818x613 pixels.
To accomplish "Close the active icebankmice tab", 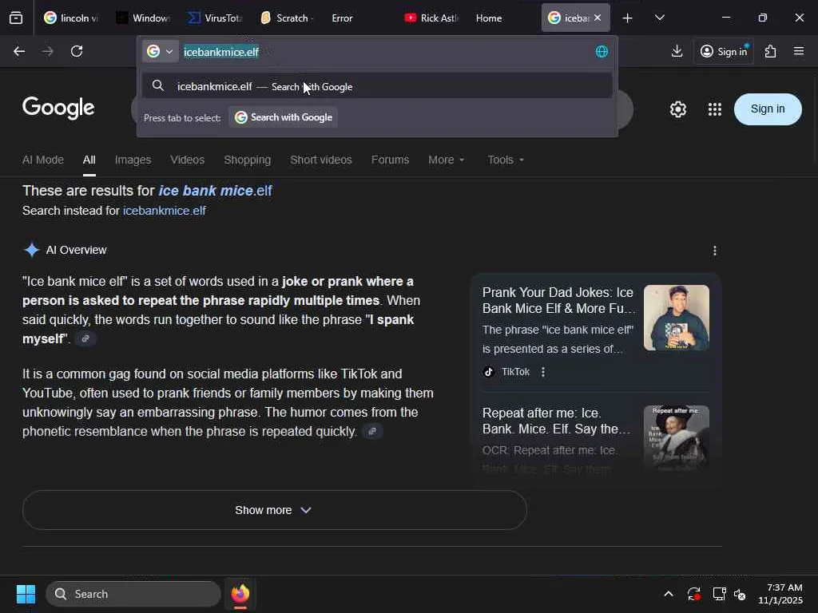I will (598, 18).
